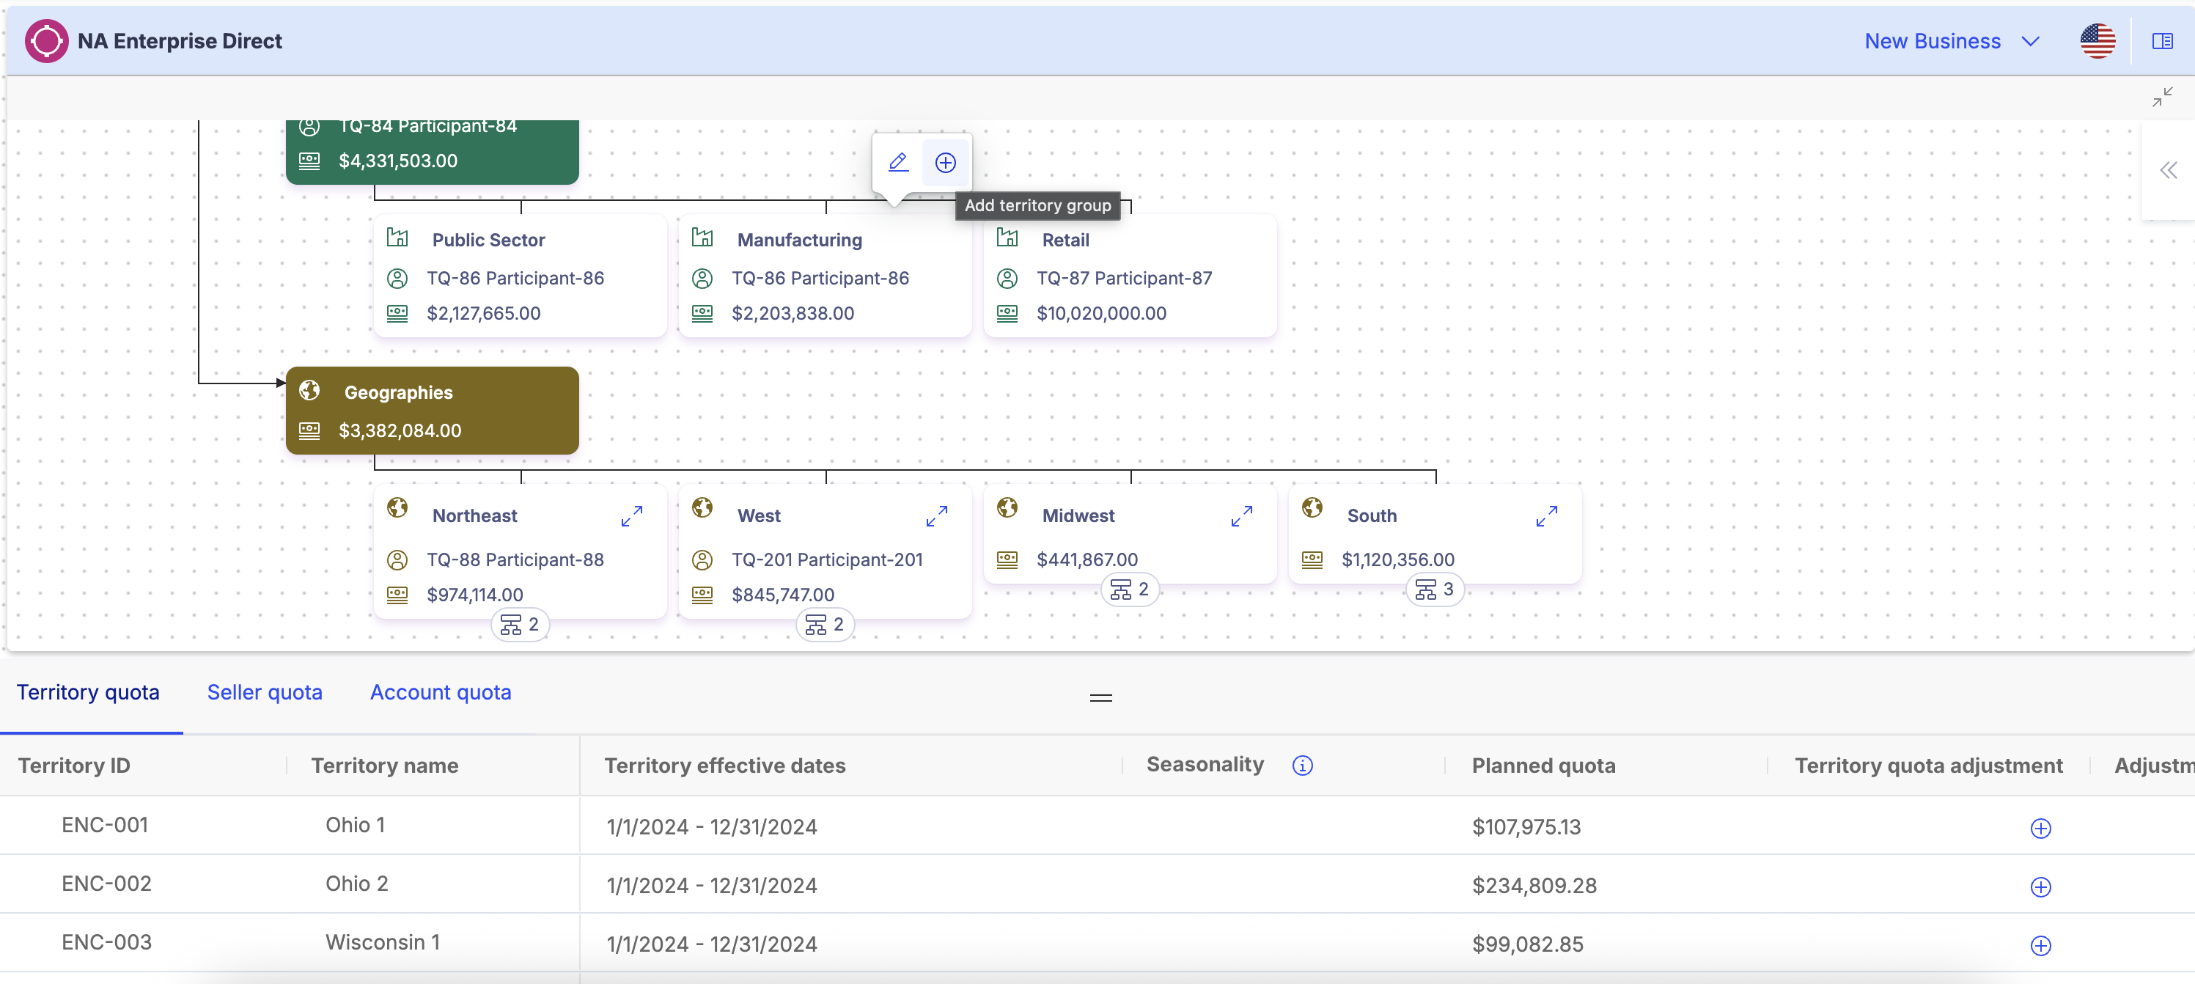Viewport: 2195px width, 984px height.
Task: Click the Territory effective dates column header
Action: pos(724,766)
